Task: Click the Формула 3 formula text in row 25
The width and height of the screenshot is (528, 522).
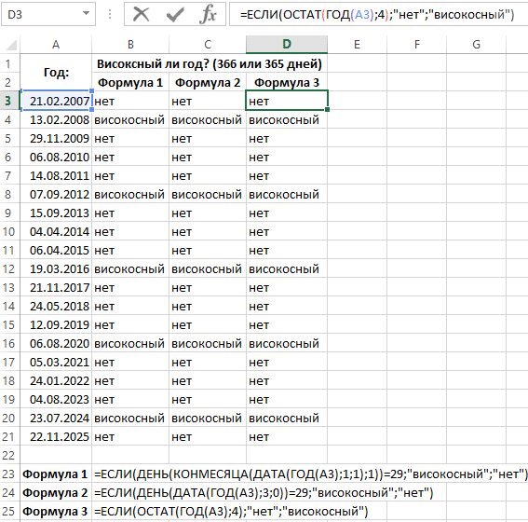Action: pyautogui.click(x=231, y=511)
